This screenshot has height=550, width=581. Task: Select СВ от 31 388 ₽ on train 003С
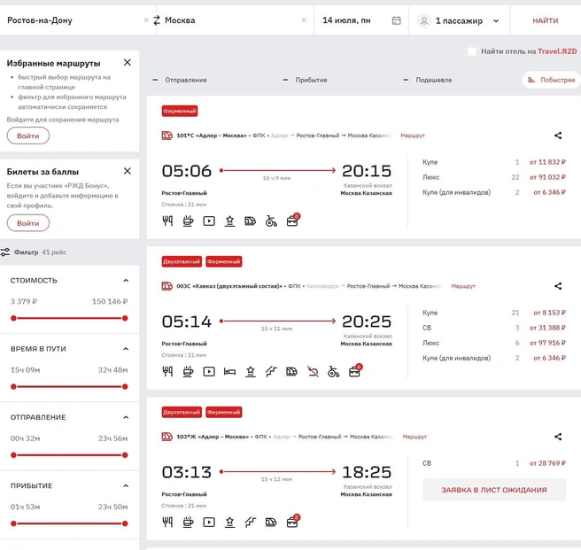[494, 328]
